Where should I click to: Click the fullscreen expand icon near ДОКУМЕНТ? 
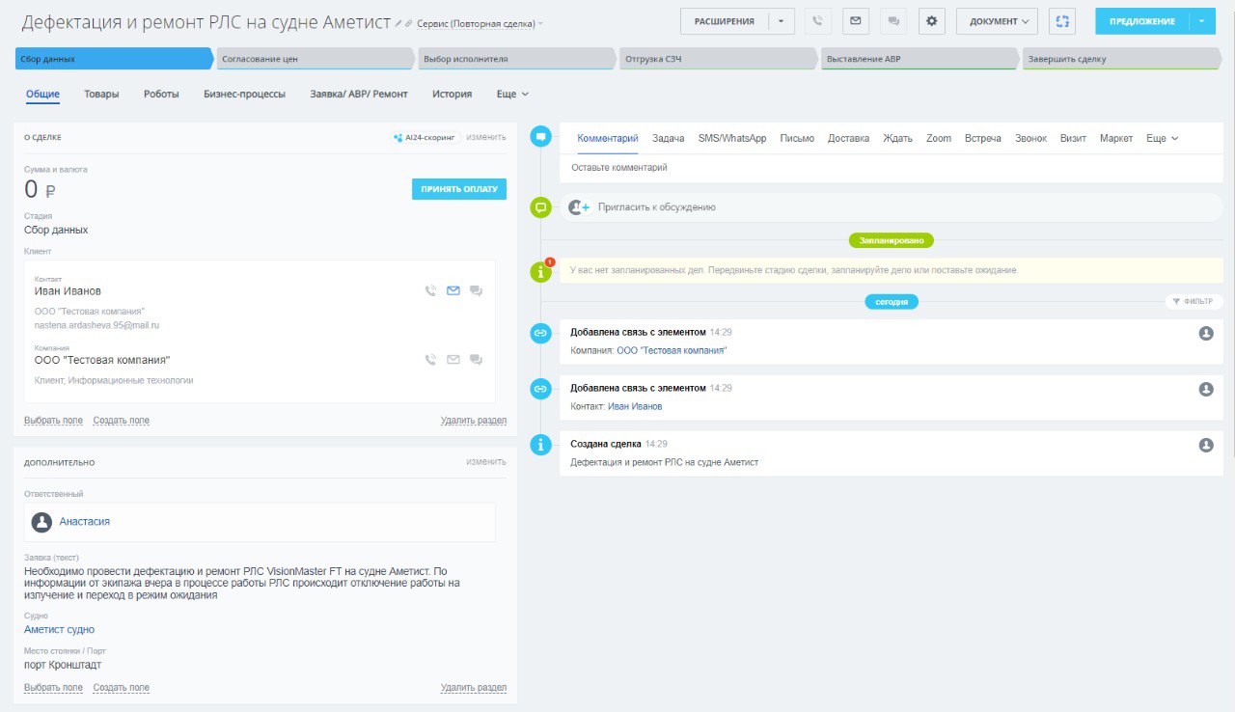[1062, 21]
